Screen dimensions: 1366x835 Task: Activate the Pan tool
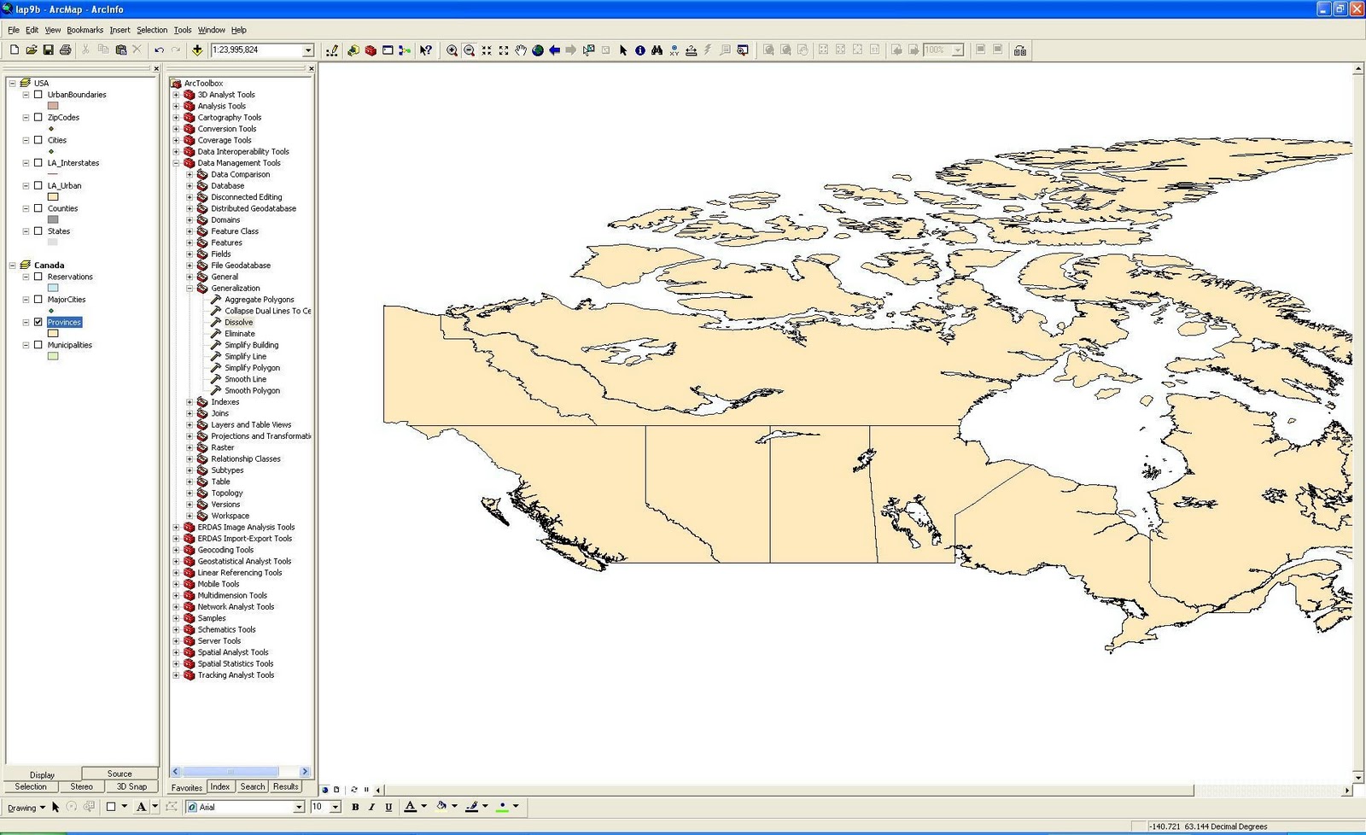pyautogui.click(x=520, y=50)
